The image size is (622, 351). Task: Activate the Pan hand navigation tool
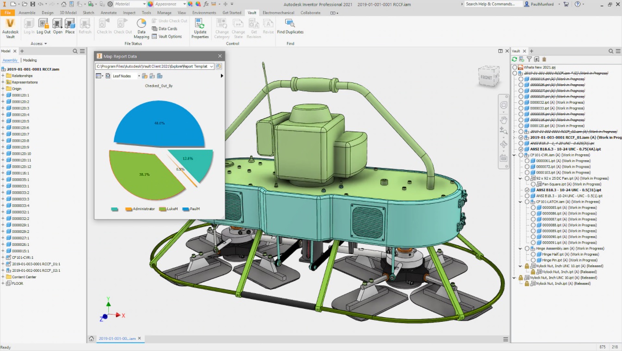pyautogui.click(x=504, y=120)
